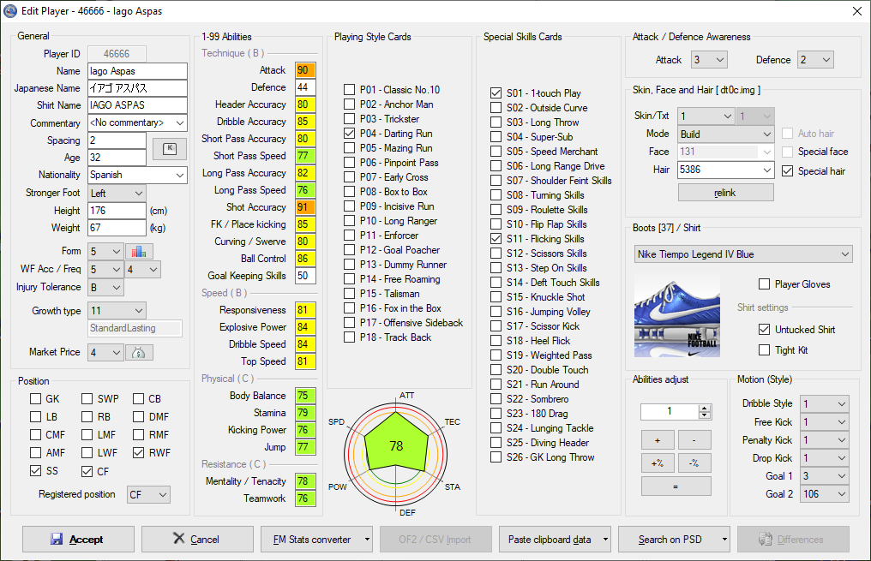Open the Form bar chart icon
Viewport: 871px width, 561px height.
139,251
